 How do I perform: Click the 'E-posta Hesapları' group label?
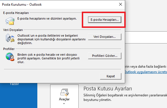click(x=16, y=13)
